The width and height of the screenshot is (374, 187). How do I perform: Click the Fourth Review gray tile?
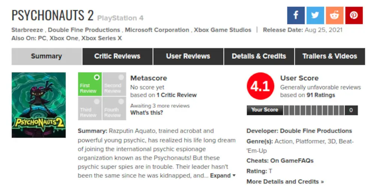click(114, 108)
